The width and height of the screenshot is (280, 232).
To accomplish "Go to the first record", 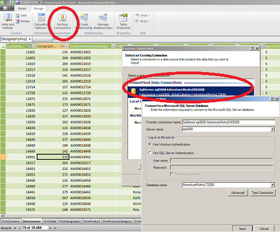I will (15, 228).
